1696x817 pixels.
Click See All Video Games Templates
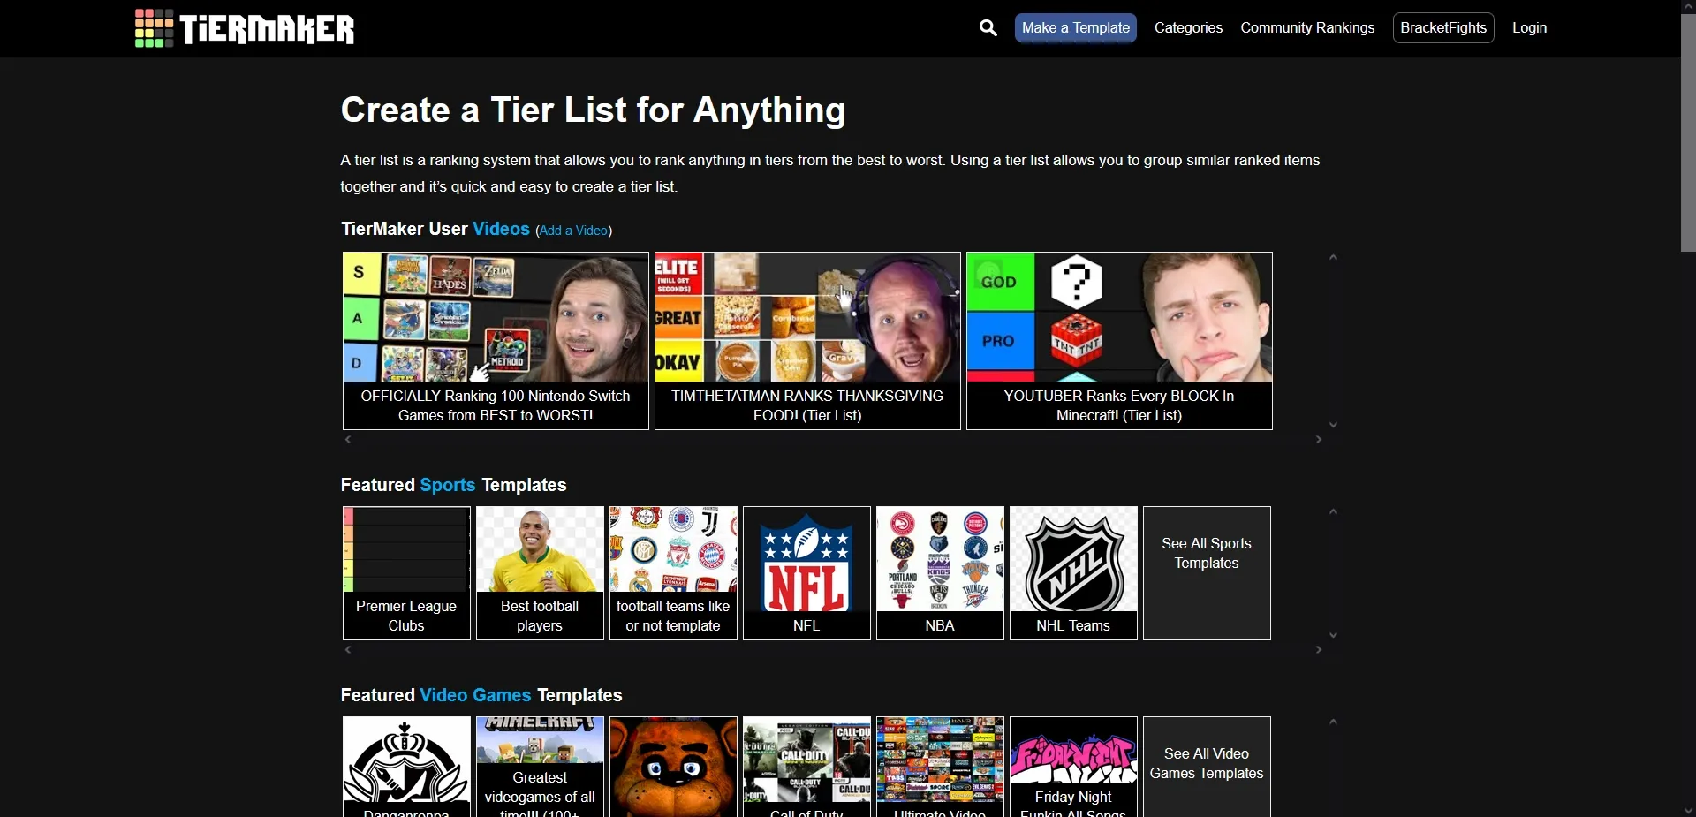[1207, 767]
